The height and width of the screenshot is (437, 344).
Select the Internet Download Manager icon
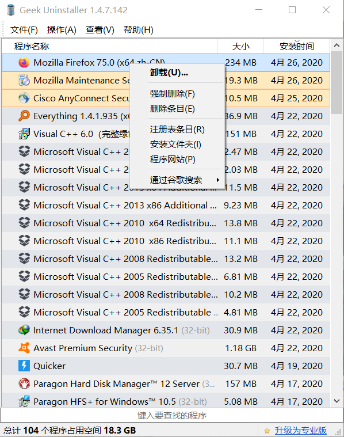[24, 330]
